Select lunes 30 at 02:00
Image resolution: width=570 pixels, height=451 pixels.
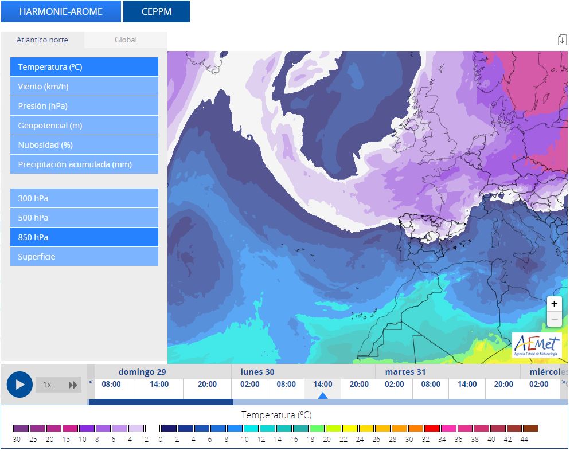coord(250,384)
